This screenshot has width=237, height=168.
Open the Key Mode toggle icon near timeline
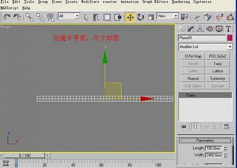tap(6, 163)
